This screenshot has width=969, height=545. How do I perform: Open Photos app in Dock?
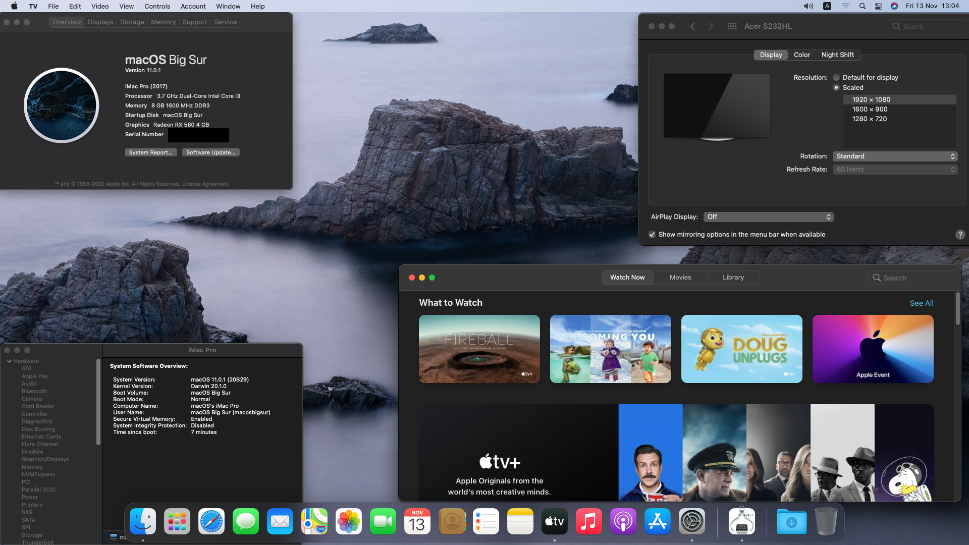click(x=349, y=521)
